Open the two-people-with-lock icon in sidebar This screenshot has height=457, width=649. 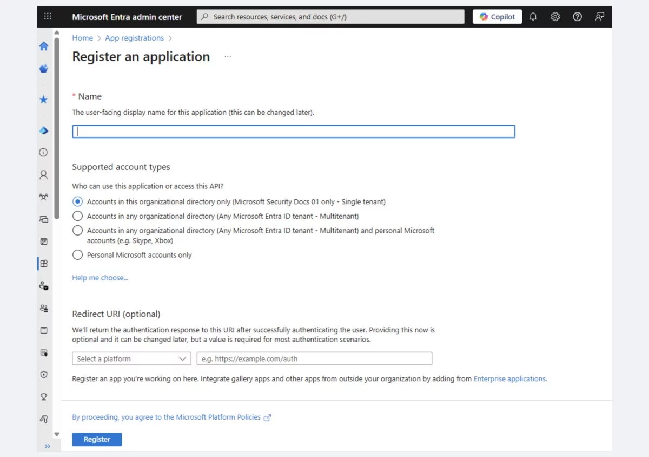[44, 308]
